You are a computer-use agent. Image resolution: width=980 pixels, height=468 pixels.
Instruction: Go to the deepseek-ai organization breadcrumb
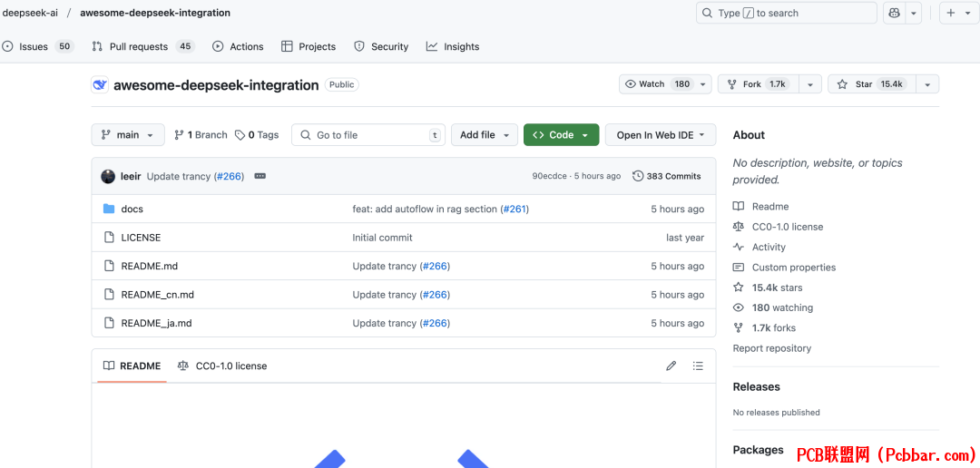[x=30, y=13]
